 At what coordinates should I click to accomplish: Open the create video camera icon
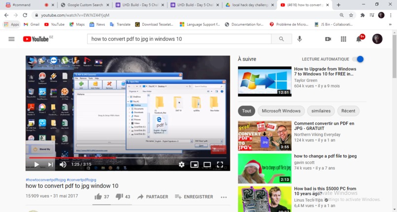coord(328,39)
